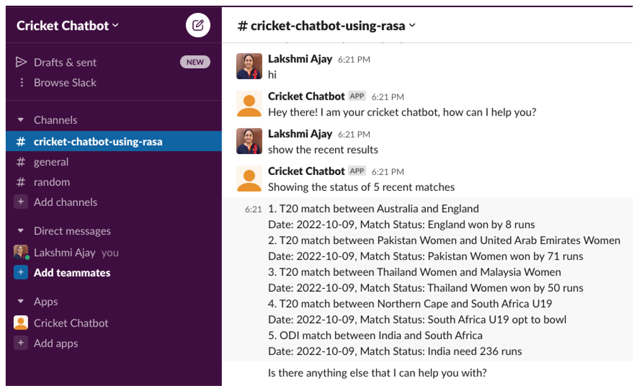Click the plus icon beside Add teammates
This screenshot has width=639, height=391.
[21, 273]
